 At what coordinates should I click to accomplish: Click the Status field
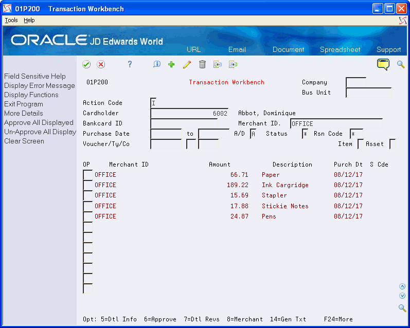pos(305,134)
